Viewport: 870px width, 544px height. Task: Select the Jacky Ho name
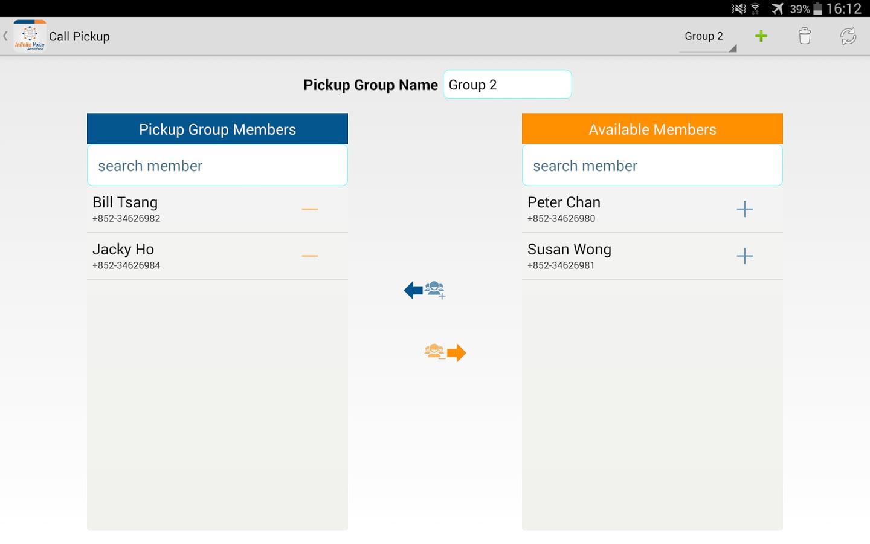[x=123, y=249]
